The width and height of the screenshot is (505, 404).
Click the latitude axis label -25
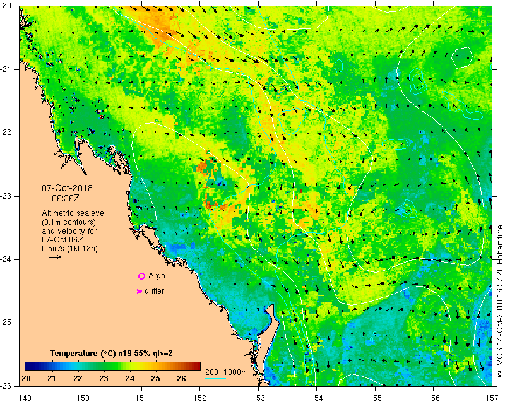6,323
